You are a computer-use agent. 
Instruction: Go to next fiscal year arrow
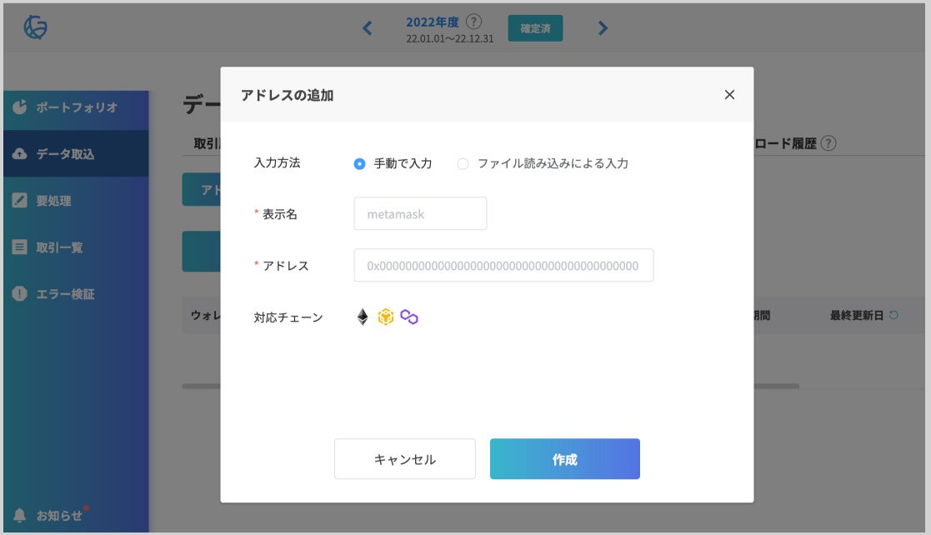(603, 28)
